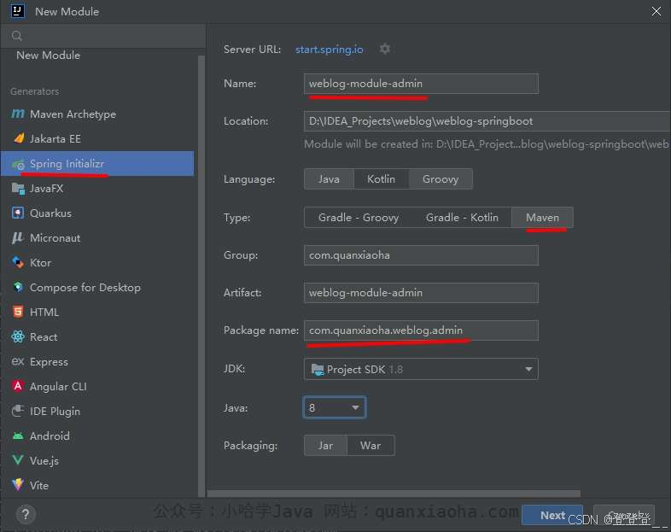
Task: Click the Compose for Desktop icon
Action: pyautogui.click(x=18, y=287)
